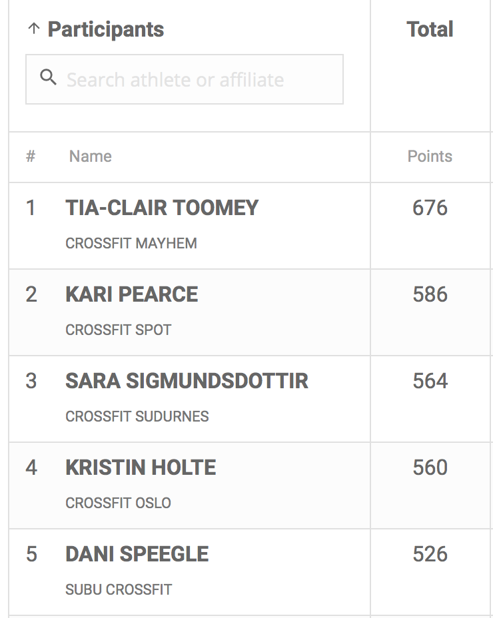The image size is (493, 618).
Task: Click the Participants sort arrow icon
Action: (34, 29)
